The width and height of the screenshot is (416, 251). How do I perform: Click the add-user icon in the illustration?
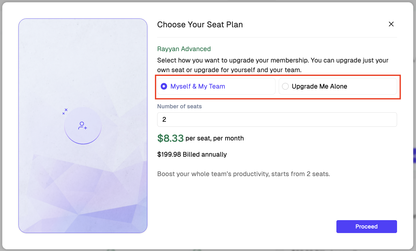point(83,126)
